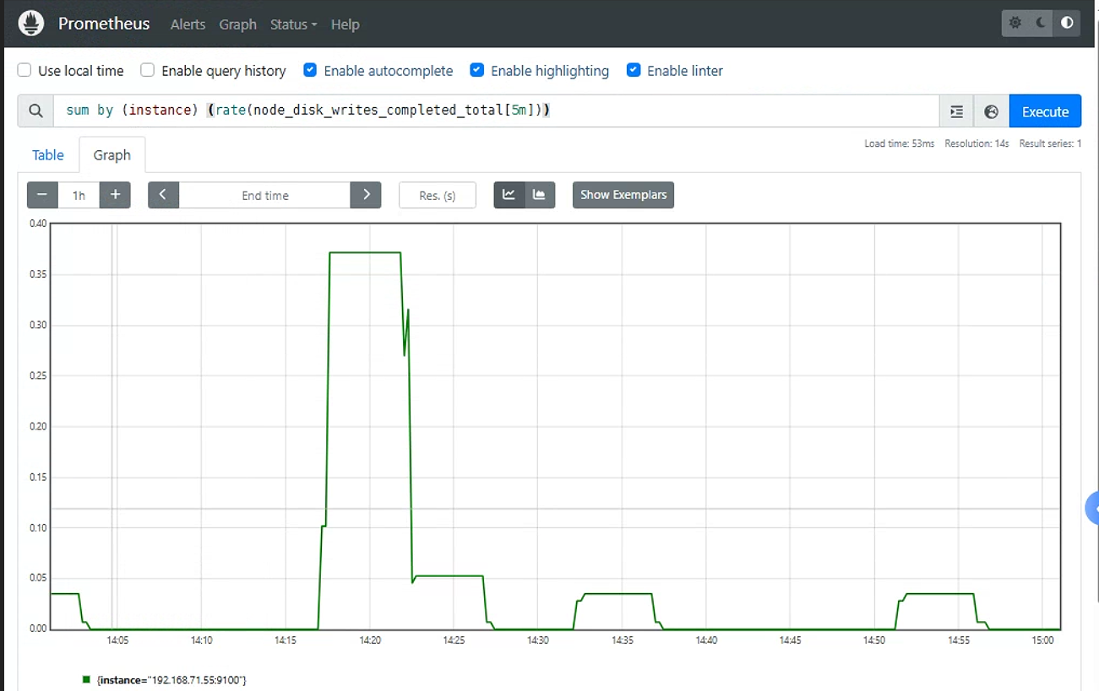The height and width of the screenshot is (691, 1099).
Task: Show the stacked area graph icon
Action: coord(540,195)
